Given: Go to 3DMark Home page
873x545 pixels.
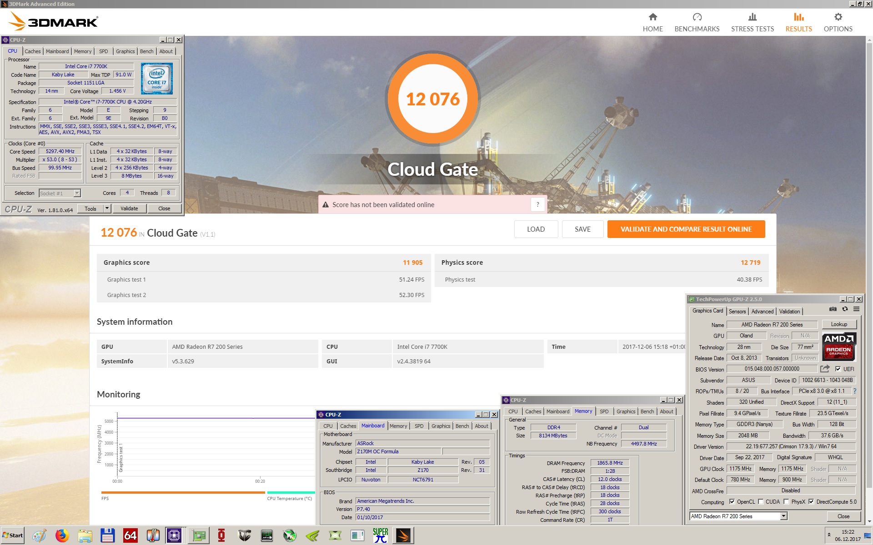Looking at the screenshot, I should tap(652, 22).
